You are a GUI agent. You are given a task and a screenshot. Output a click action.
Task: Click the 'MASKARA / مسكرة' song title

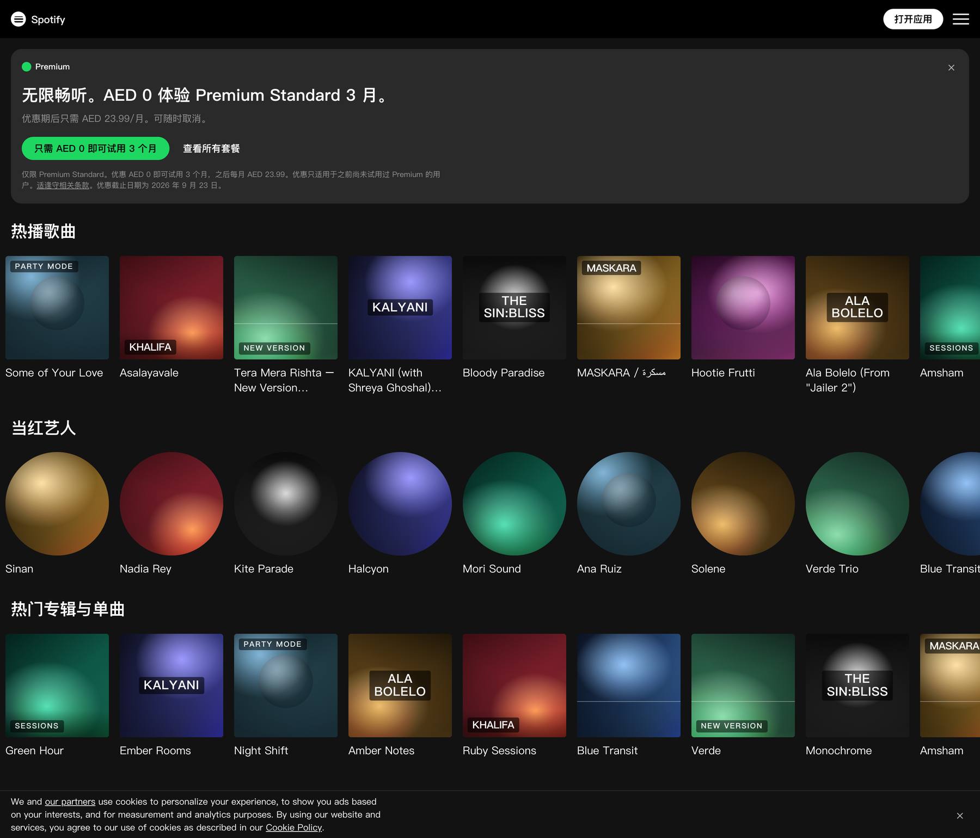pyautogui.click(x=621, y=372)
